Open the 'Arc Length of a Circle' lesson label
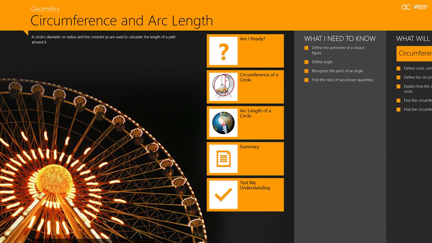 tap(255, 113)
